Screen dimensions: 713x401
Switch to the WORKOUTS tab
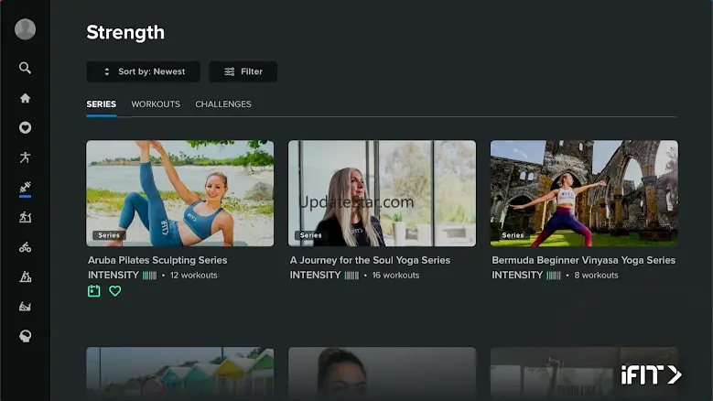(156, 104)
